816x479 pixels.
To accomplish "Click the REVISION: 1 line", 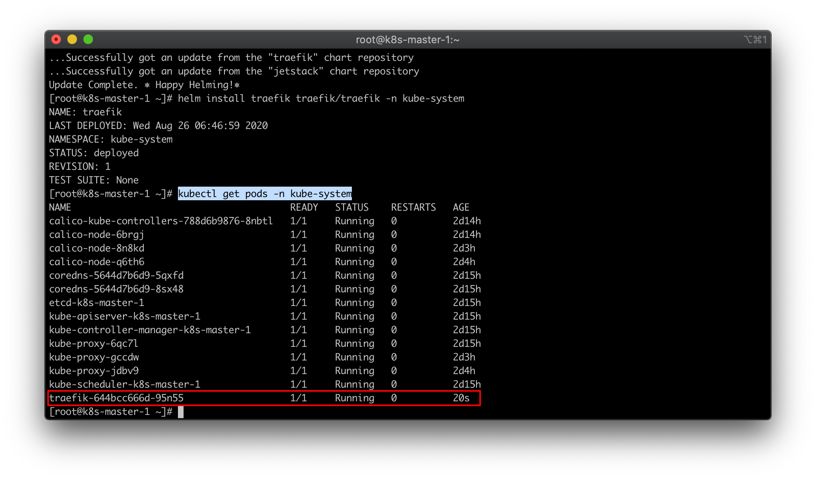I will [79, 167].
